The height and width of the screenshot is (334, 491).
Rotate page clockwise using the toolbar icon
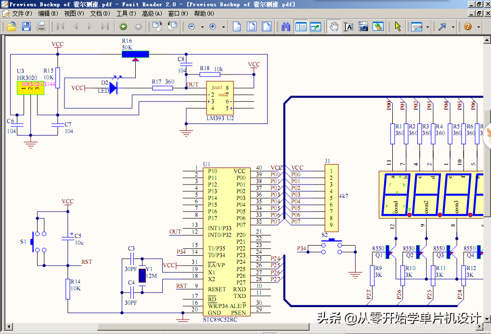(x=157, y=26)
